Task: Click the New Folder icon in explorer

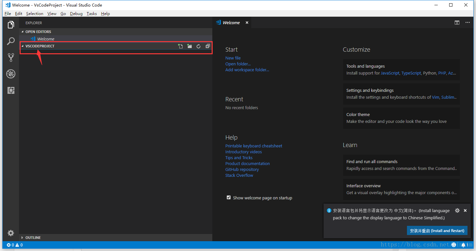Action: point(189,46)
